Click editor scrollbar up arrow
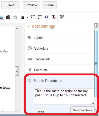The height and width of the screenshot is (116, 99). tap(17, 28)
